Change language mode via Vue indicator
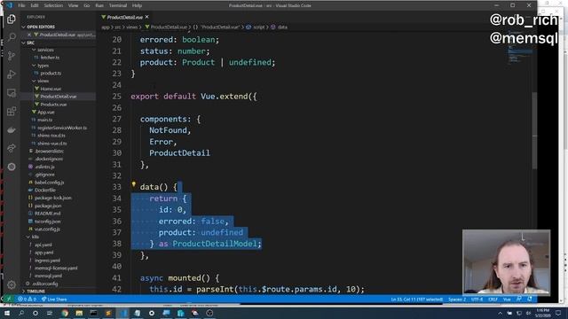This screenshot has height=319, width=568. [x=507, y=300]
